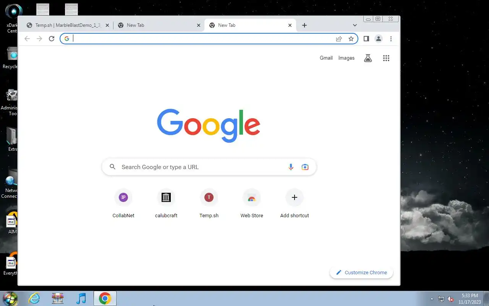This screenshot has width=489, height=306.
Task: Close the active New Tab
Action: point(290,25)
